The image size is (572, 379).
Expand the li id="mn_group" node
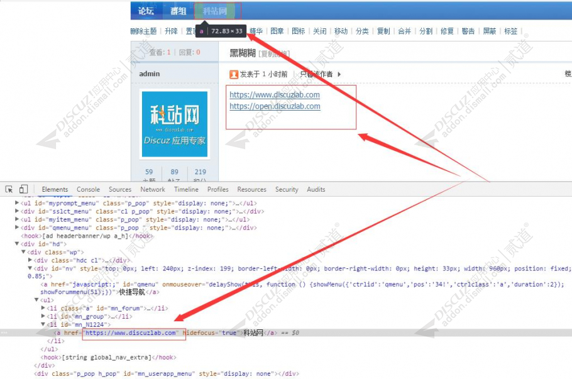(43, 316)
